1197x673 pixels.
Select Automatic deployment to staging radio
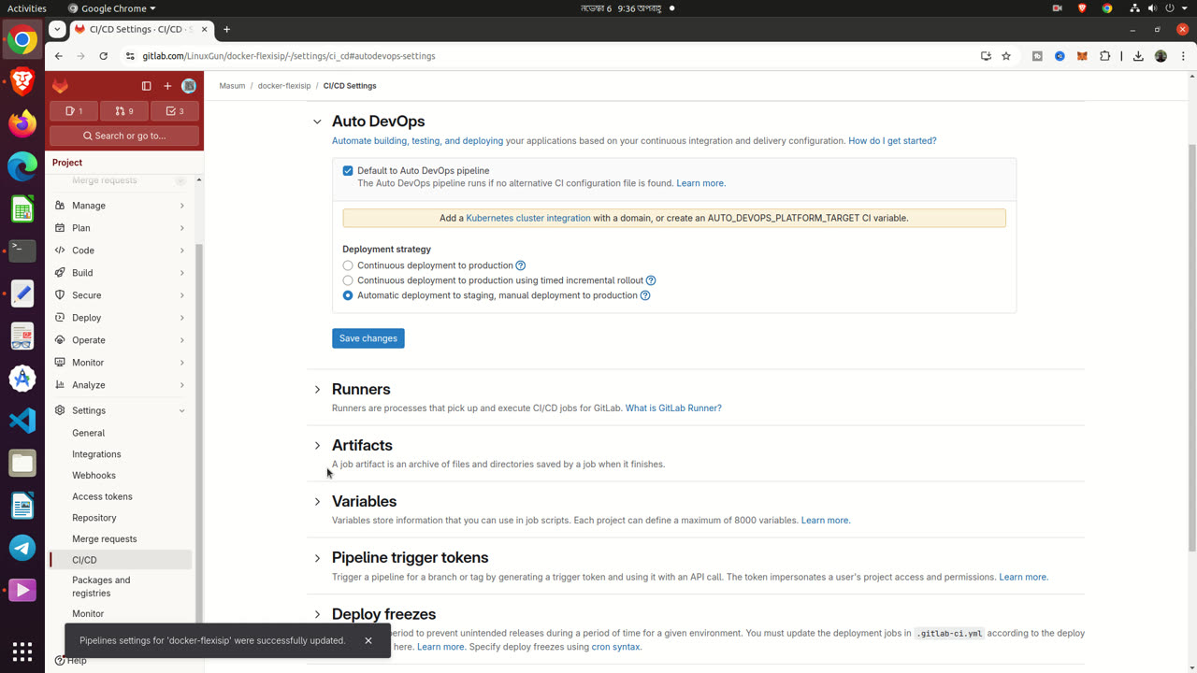tap(348, 295)
